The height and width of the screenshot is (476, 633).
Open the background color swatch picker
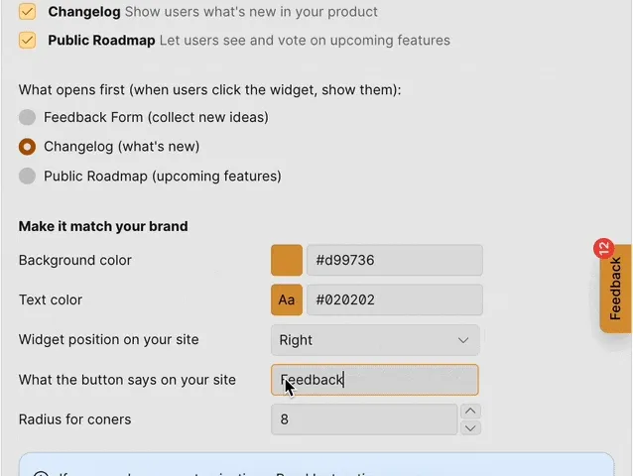(x=287, y=261)
